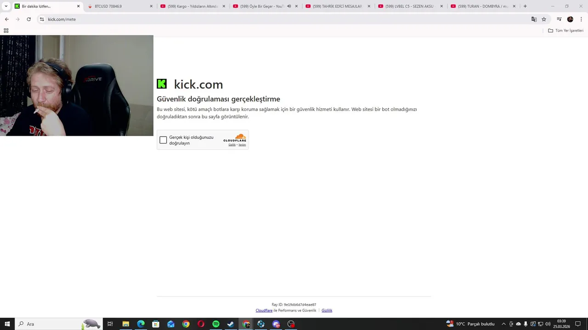Viewport: 588px width, 330px height.
Task: Open the 'Yardım' link in Cloudflare widget
Action: coord(242,145)
